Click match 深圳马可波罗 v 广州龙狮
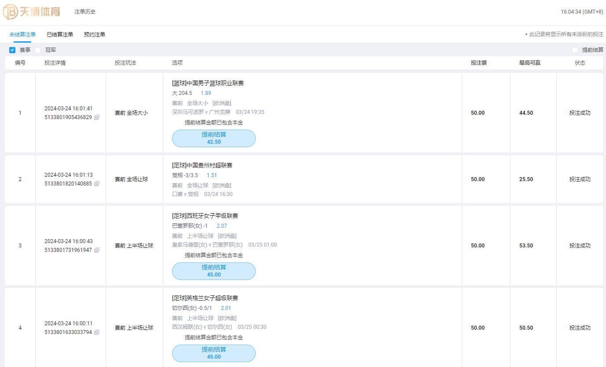Screen dimensions: 606x367 pos(201,112)
